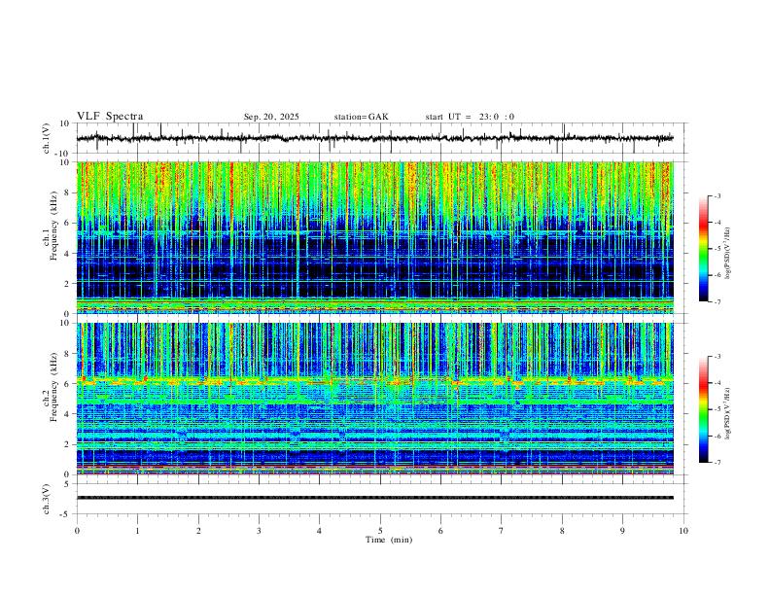This screenshot has width=770, height=595.
Task: Click the "4" kHz tick of ch.1 spectrogram
Action: 69,254
